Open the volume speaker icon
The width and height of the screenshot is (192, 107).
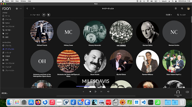(x=187, y=92)
